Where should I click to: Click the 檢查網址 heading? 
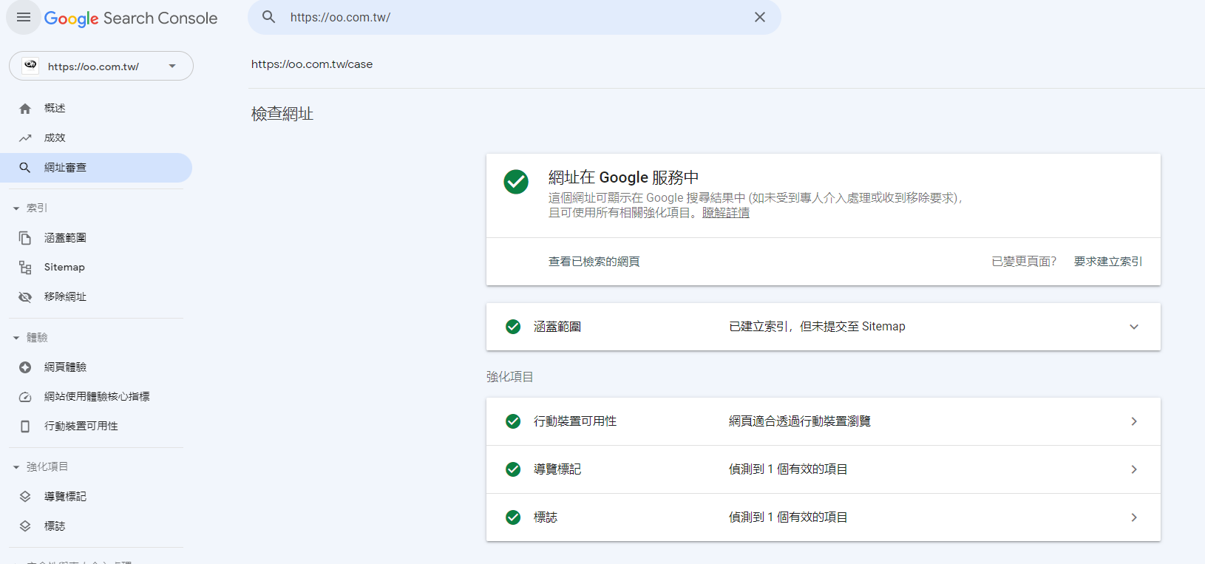[282, 114]
